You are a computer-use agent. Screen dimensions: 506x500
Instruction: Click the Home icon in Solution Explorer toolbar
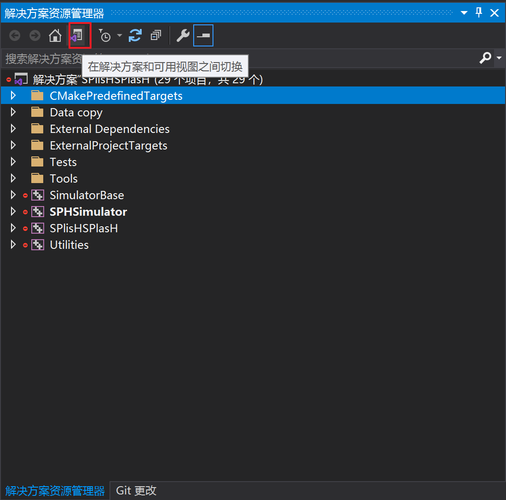[x=55, y=35]
